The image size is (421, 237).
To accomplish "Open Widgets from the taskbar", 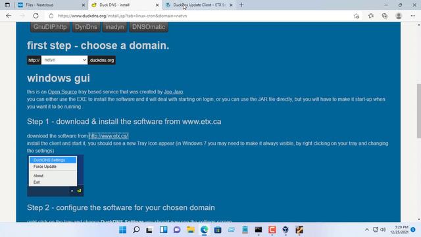I will click(x=163, y=230).
